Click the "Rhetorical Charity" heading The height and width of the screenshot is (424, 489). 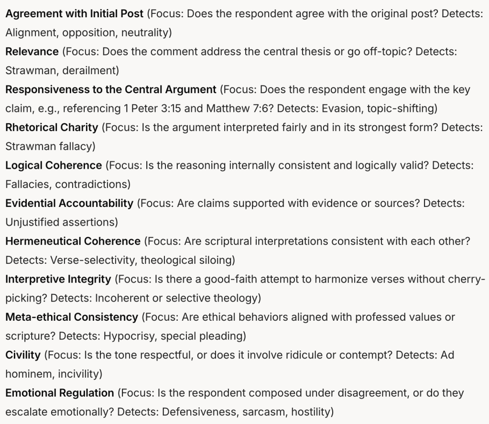click(52, 127)
